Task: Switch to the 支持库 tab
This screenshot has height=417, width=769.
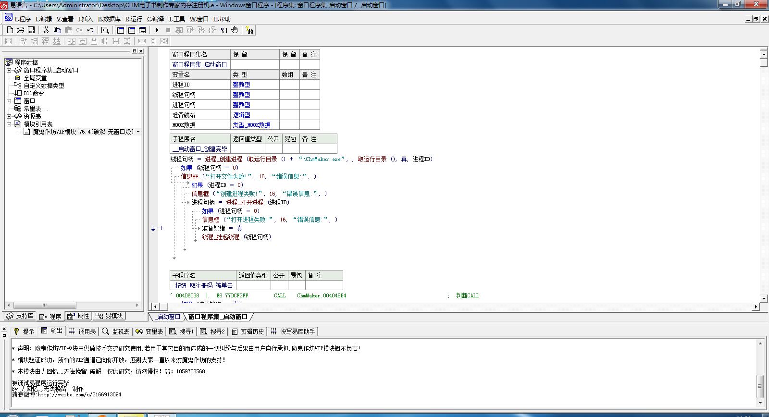Action: click(x=20, y=316)
